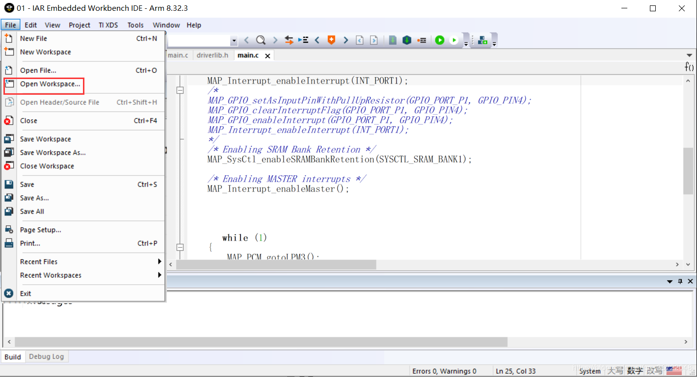Select the Build tab
Image resolution: width=697 pixels, height=377 pixels.
[13, 357]
